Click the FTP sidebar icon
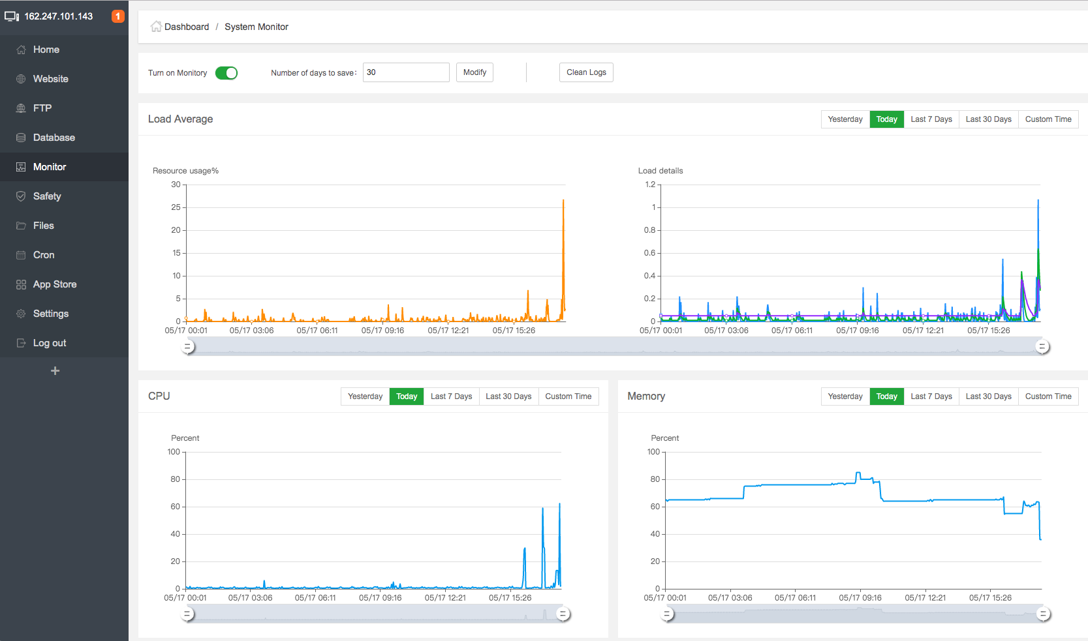Screen dimensions: 1088x641 (21, 108)
